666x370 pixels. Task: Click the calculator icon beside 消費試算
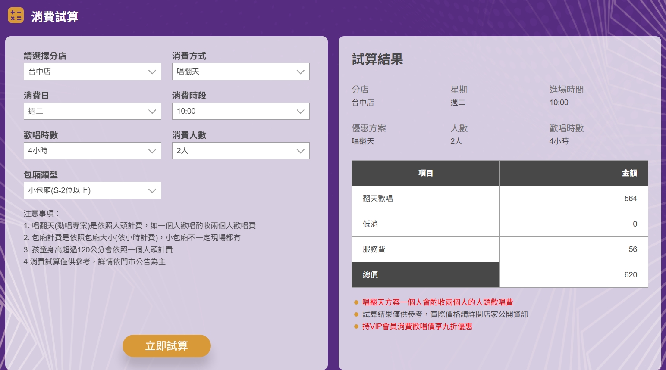coord(16,16)
